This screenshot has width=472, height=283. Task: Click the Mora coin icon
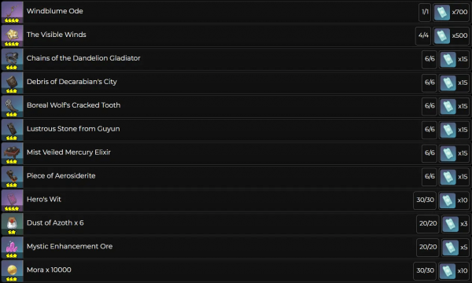click(12, 270)
